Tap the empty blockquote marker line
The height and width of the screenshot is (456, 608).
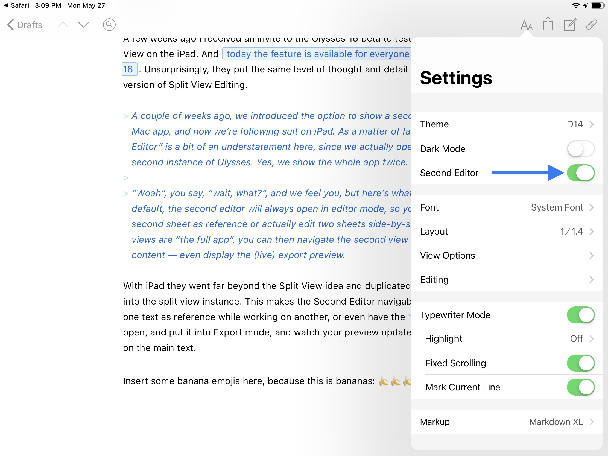click(x=126, y=178)
